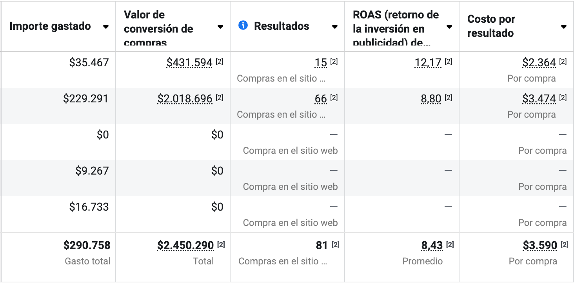Open the ROAS column dropdown arrow

pyautogui.click(x=449, y=27)
